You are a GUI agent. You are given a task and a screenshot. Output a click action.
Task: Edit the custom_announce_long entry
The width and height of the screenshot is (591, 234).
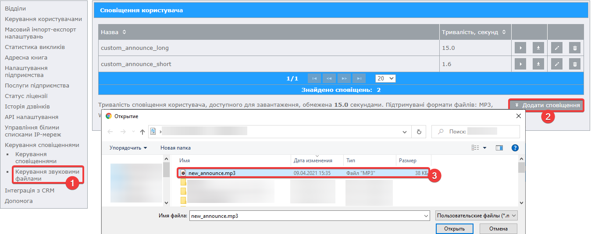pyautogui.click(x=556, y=48)
